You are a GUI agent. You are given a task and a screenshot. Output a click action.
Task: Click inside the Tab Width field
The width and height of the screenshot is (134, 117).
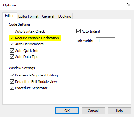pyautogui.click(x=106, y=41)
